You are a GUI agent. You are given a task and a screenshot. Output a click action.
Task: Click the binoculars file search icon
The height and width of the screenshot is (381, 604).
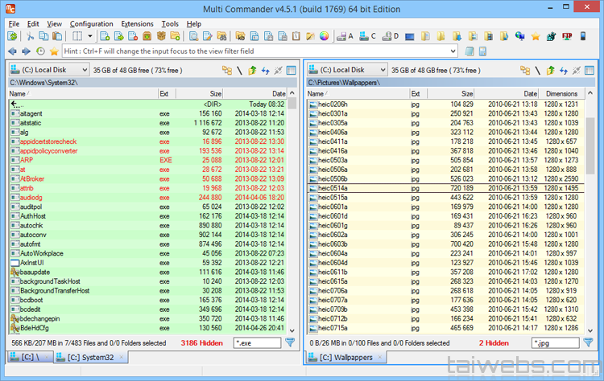coord(221,36)
